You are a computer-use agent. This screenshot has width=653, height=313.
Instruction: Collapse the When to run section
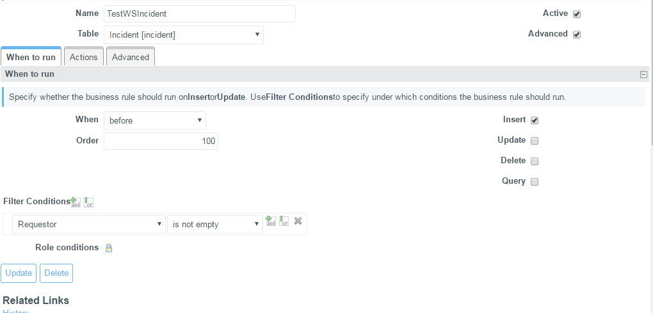tap(643, 74)
